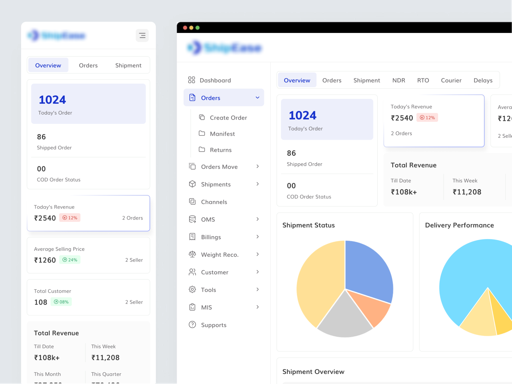
Task: Open the Courier tab
Action: (x=451, y=80)
